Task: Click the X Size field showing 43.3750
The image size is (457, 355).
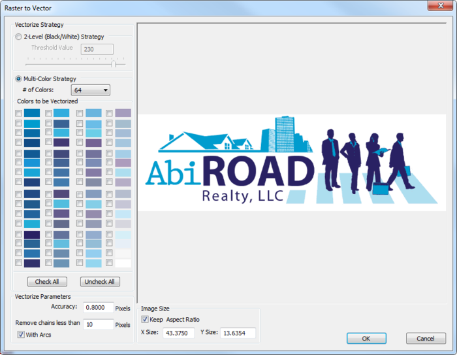Action: pos(179,333)
